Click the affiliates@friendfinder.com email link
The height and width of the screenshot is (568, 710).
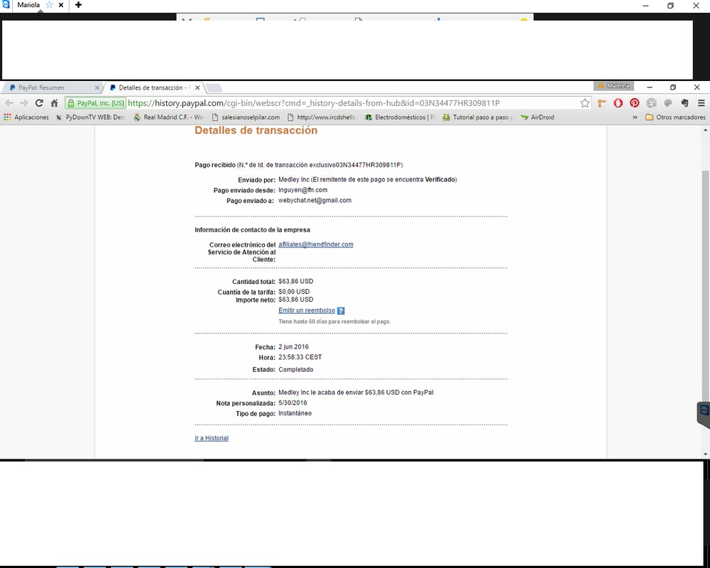click(316, 244)
